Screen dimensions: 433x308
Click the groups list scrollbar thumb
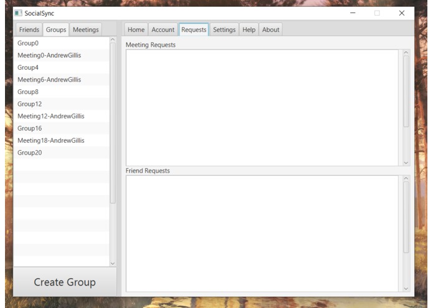pos(113,123)
